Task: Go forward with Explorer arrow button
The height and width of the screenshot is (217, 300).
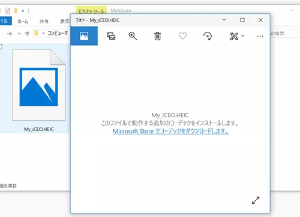Action: pyautogui.click(x=10, y=34)
